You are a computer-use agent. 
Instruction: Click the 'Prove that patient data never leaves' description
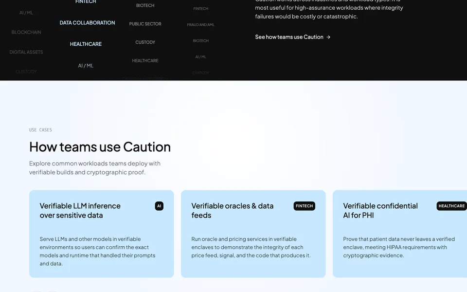coord(399,247)
